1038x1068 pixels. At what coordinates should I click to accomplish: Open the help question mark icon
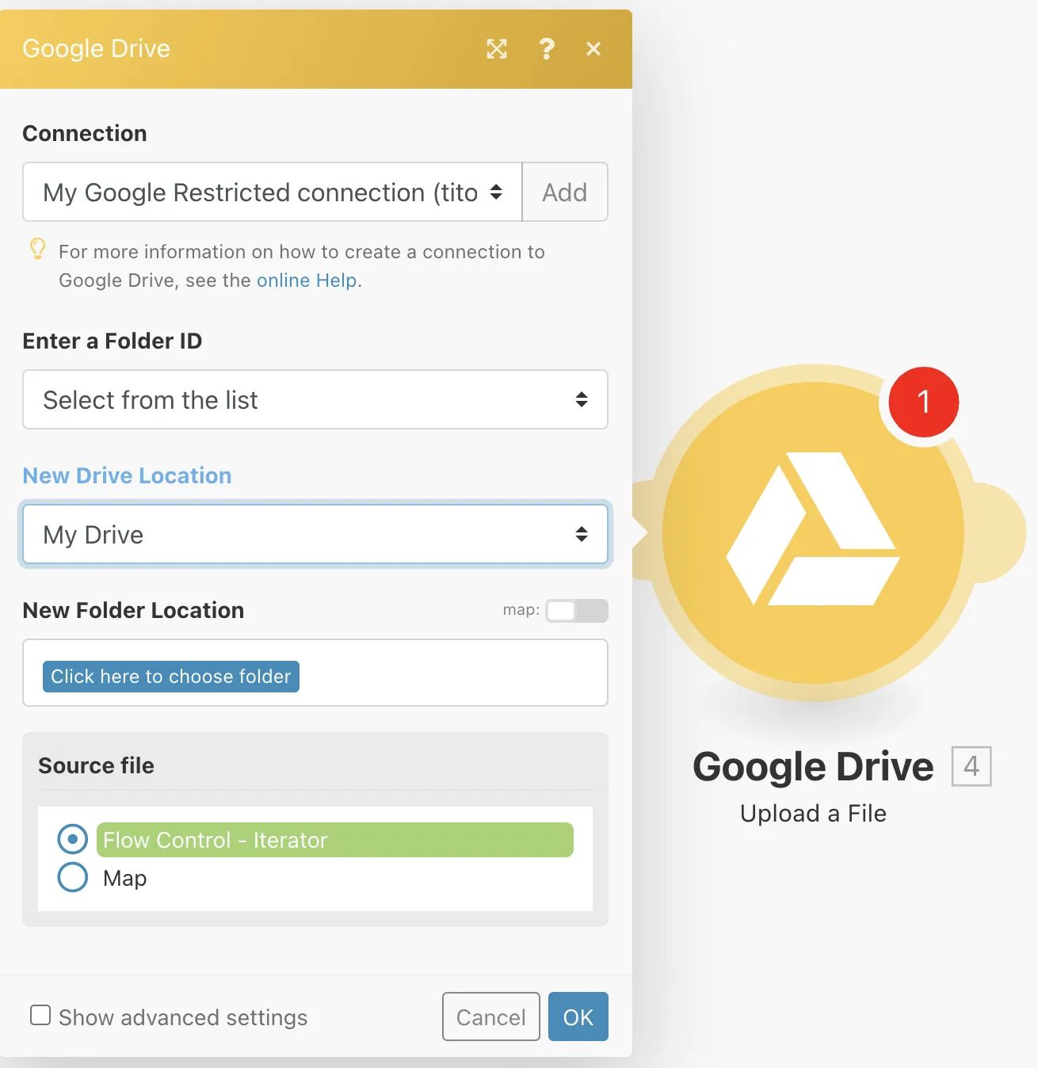546,49
